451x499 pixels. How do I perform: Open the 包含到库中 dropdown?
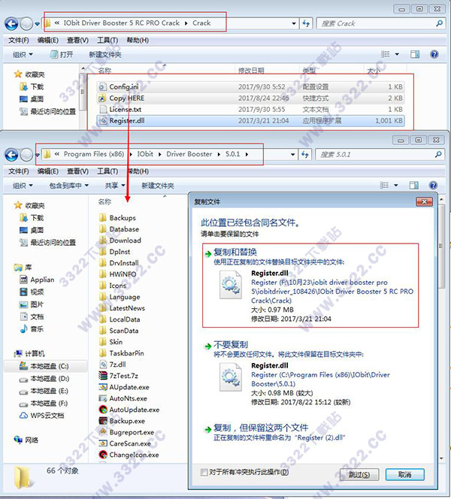click(68, 186)
